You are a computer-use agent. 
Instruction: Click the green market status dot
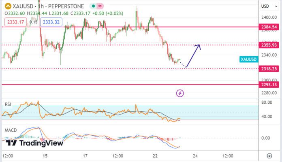[x=93, y=7]
